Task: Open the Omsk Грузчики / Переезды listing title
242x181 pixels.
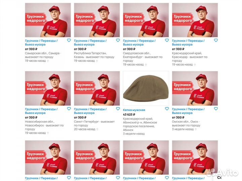Action: [188, 111]
